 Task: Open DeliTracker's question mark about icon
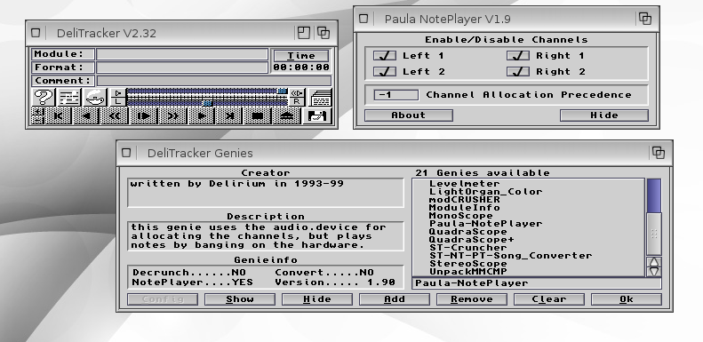tap(43, 97)
